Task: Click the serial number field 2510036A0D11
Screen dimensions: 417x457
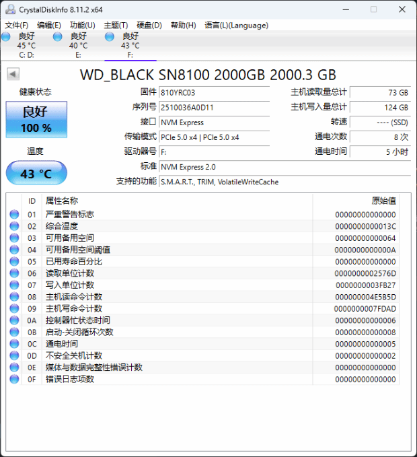Action: click(215, 107)
